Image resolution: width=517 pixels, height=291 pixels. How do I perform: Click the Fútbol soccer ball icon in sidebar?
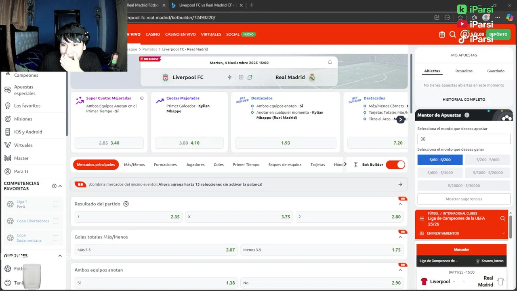click(x=8, y=269)
